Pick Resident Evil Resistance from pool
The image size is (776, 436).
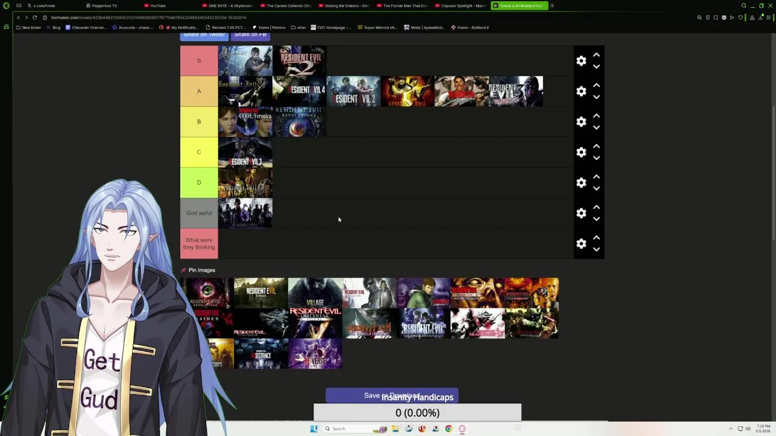point(261,354)
